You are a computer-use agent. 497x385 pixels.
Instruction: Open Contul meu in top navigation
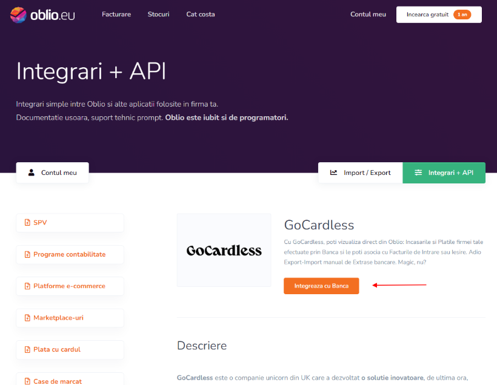(368, 15)
